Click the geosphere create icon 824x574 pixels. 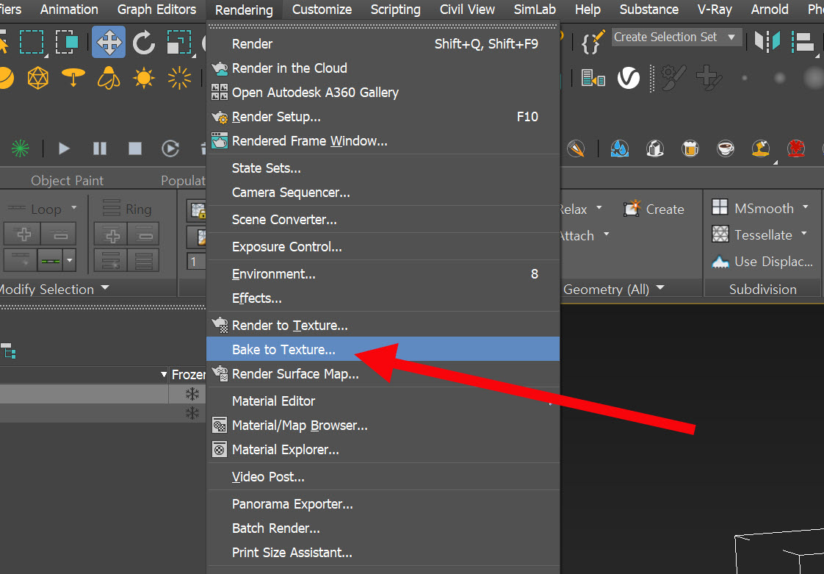pyautogui.click(x=38, y=79)
